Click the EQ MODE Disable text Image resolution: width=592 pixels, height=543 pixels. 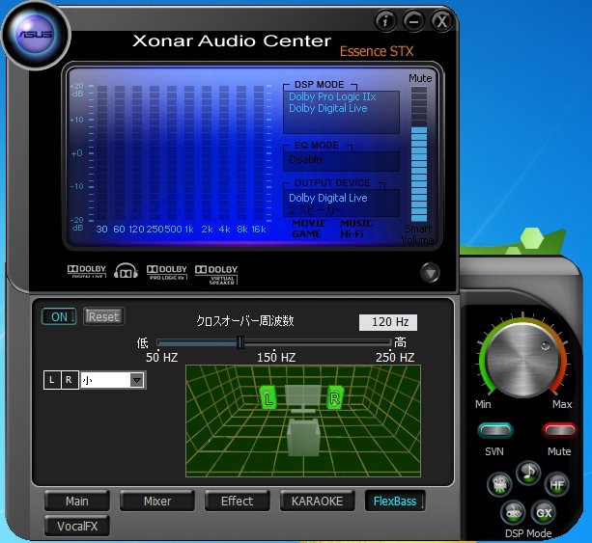pyautogui.click(x=305, y=159)
